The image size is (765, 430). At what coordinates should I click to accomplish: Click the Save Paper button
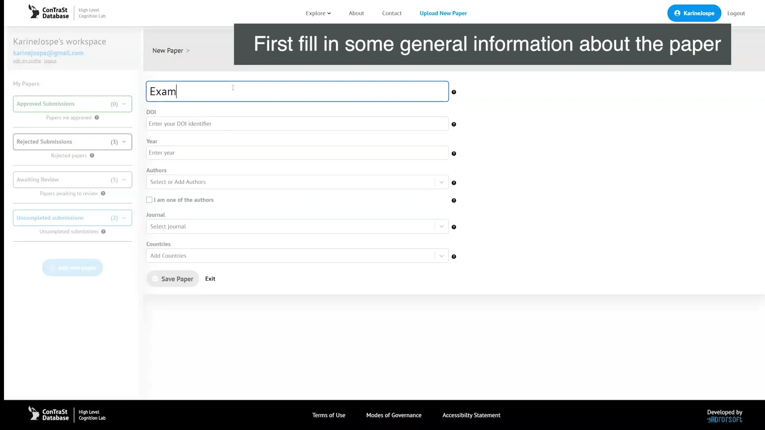tap(172, 279)
